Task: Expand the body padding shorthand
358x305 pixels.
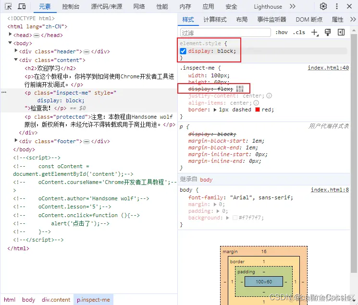Action: [218, 211]
